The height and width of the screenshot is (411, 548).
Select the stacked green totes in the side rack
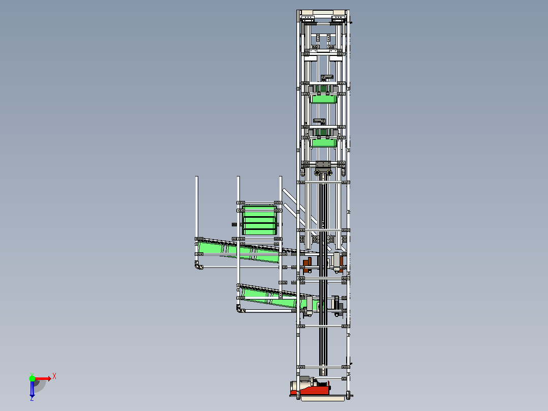[259, 220]
